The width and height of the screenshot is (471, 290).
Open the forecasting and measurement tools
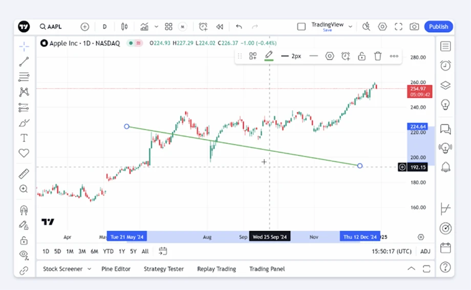pos(24,107)
